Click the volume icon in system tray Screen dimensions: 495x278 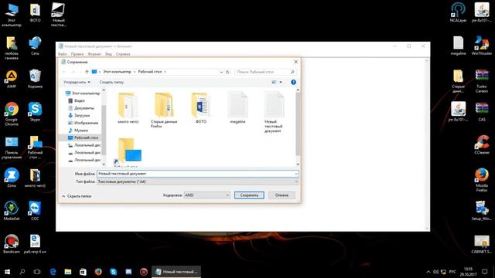(x=436, y=272)
